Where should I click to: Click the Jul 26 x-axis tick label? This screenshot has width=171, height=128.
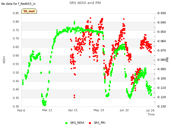click(x=150, y=110)
